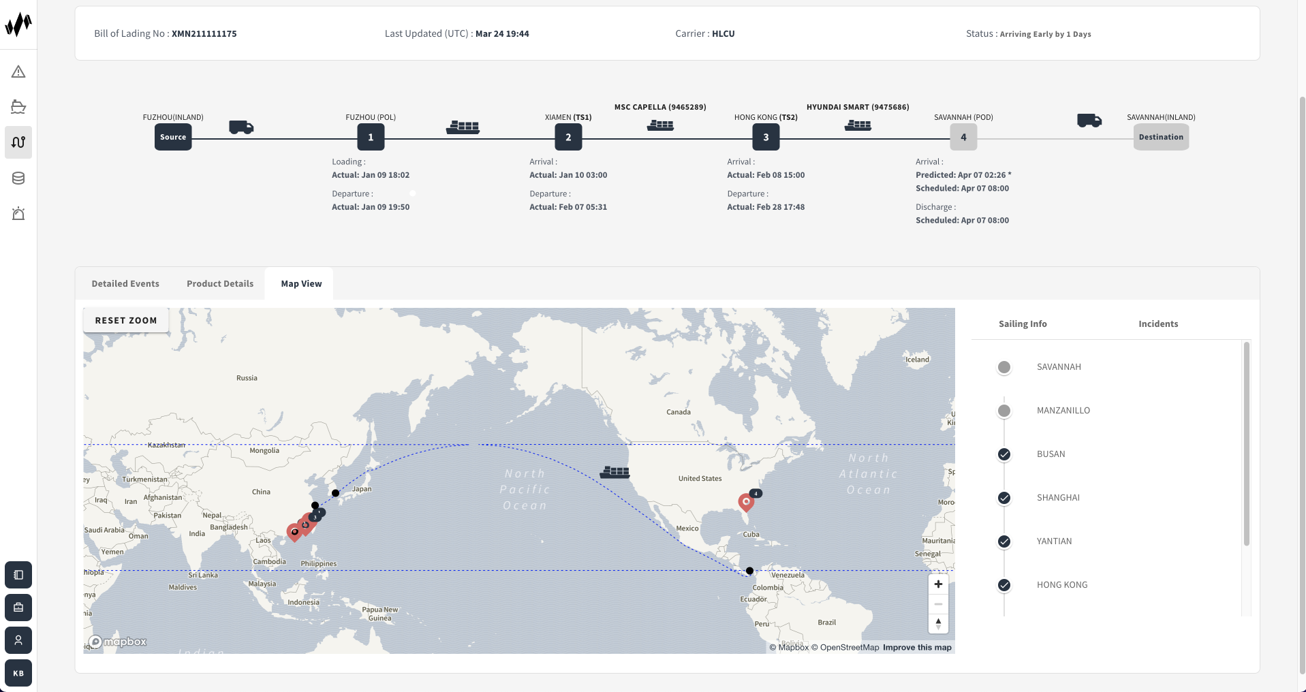
Task: Open the alerts warning triangle in sidebar
Action: click(x=18, y=72)
